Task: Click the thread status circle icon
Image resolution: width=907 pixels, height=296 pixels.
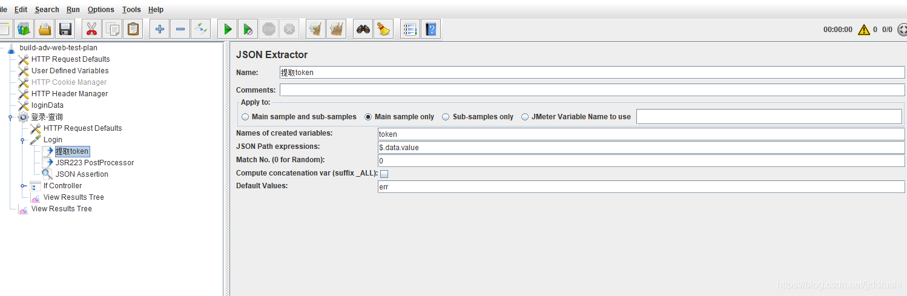Action: click(902, 29)
